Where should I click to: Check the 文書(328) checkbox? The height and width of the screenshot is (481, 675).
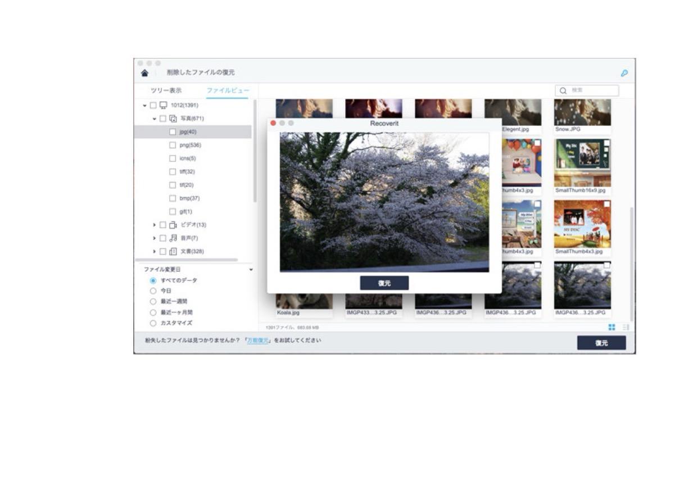(x=163, y=251)
